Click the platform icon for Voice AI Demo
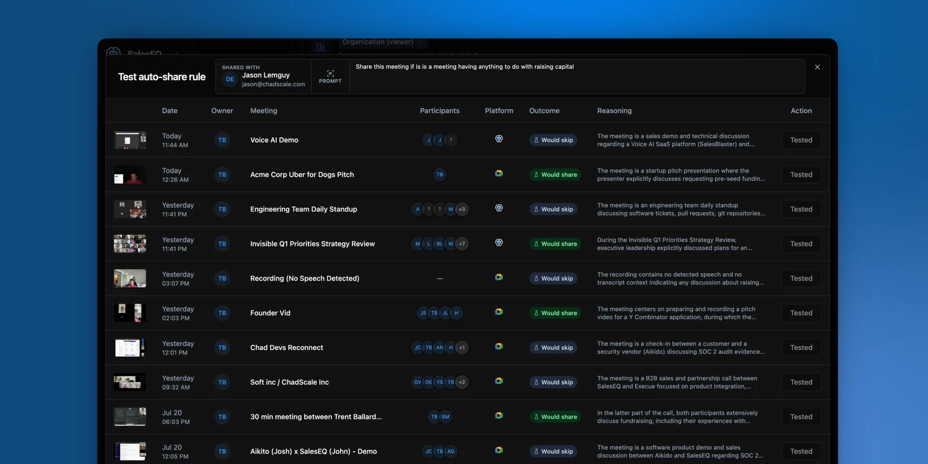This screenshot has height=464, width=928. [x=499, y=139]
